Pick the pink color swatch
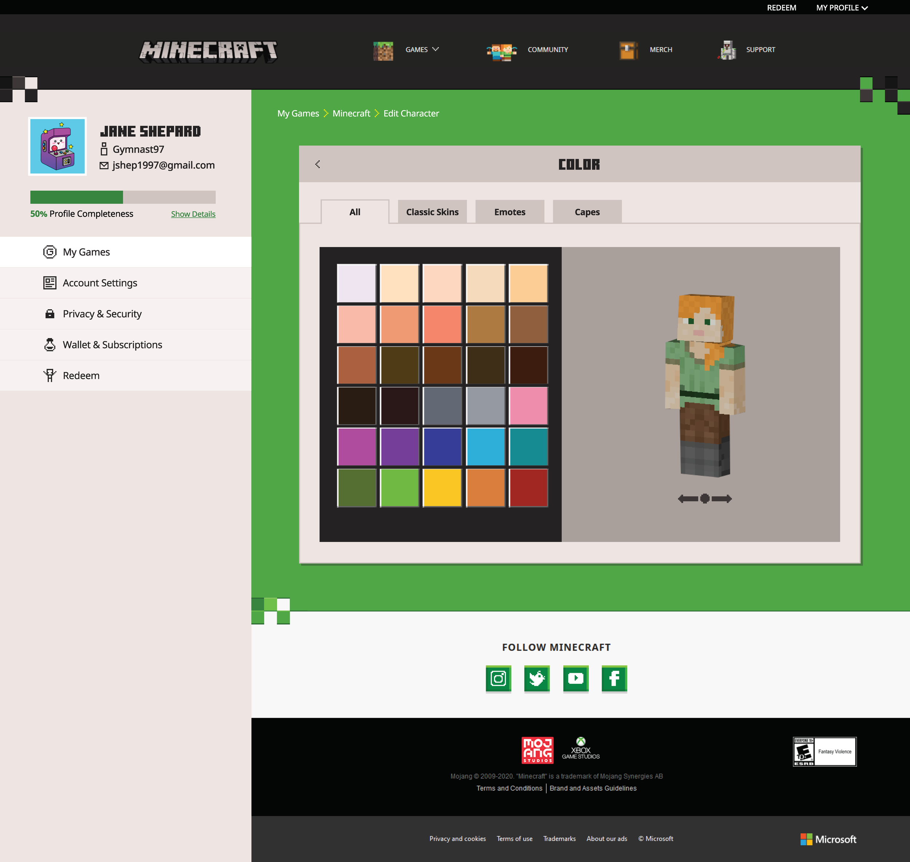The width and height of the screenshot is (910, 862). (x=528, y=406)
